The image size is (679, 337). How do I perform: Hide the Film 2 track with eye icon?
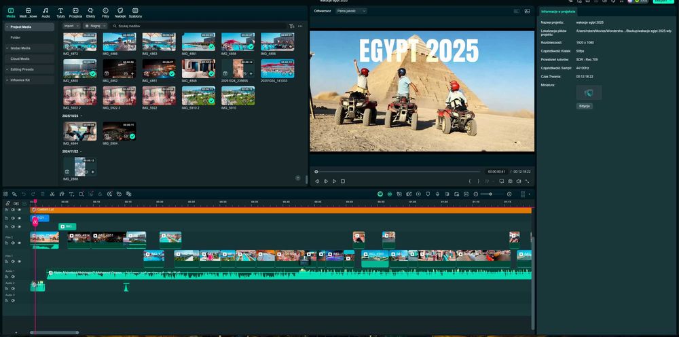pos(20,243)
